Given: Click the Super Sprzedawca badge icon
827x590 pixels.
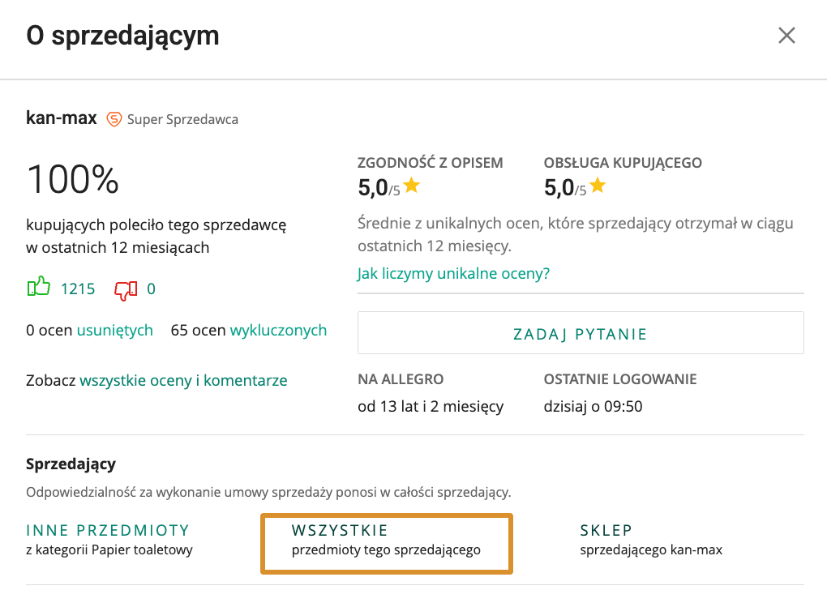Looking at the screenshot, I should [x=114, y=119].
